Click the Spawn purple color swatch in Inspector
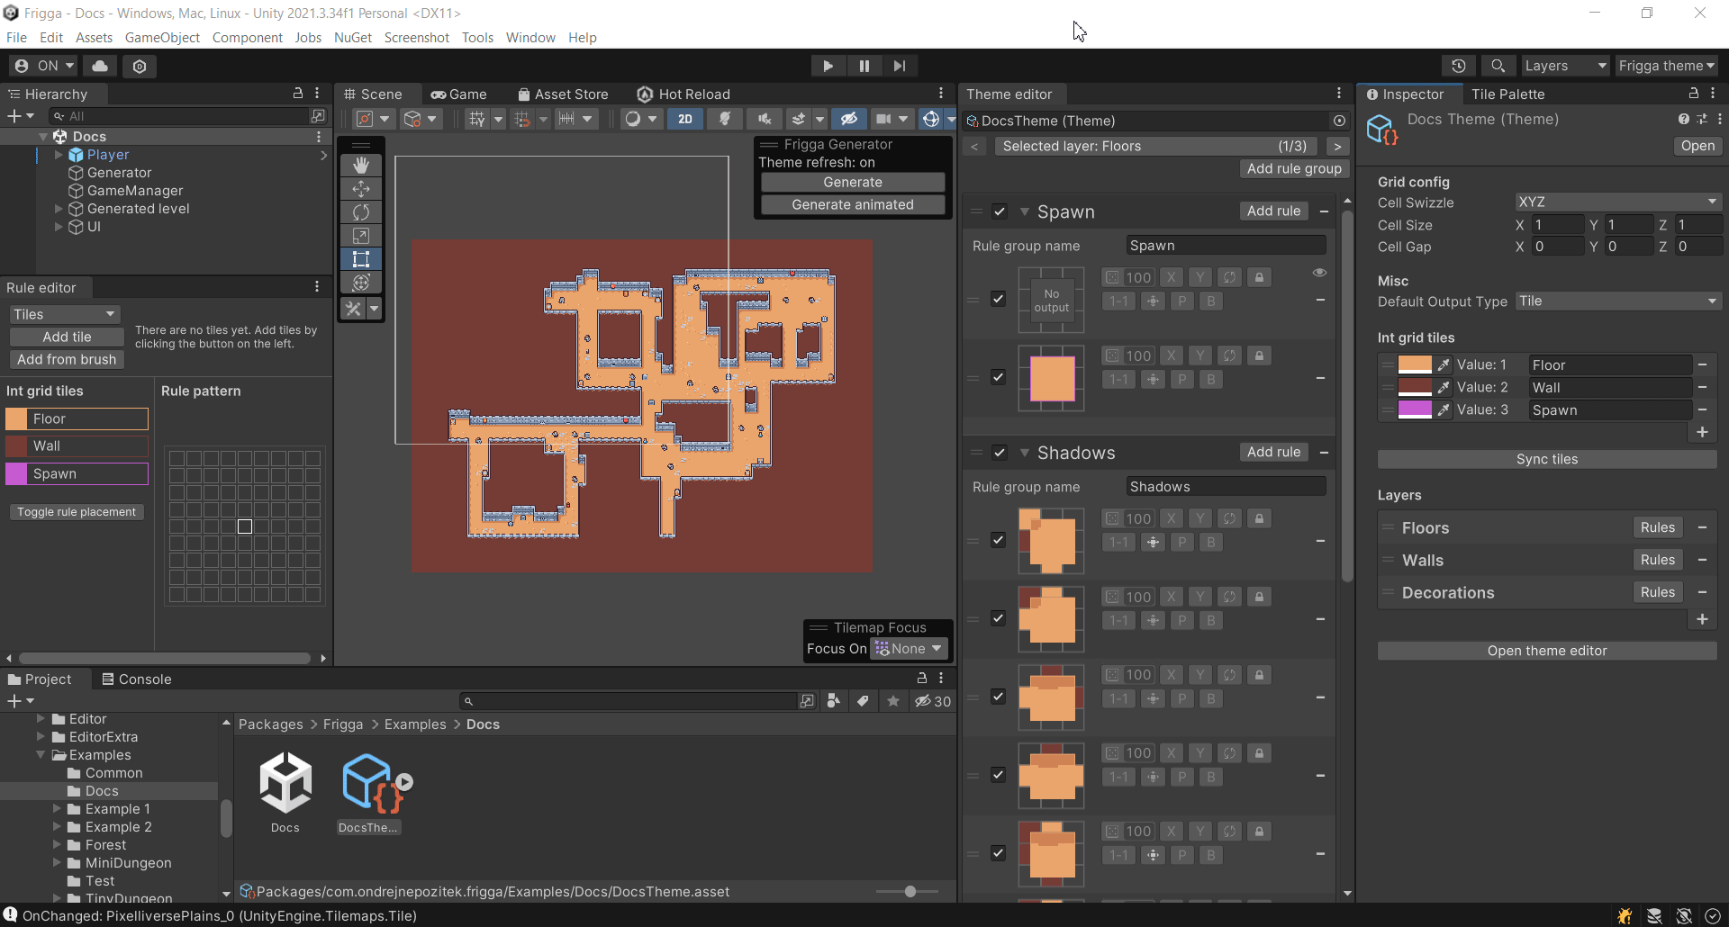 pos(1415,409)
